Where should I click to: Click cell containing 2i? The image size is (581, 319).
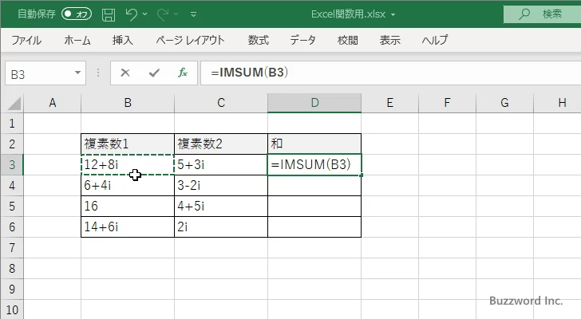click(x=221, y=226)
